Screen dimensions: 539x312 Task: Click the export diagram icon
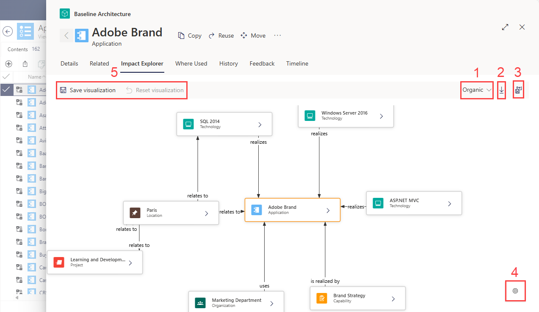coord(519,90)
